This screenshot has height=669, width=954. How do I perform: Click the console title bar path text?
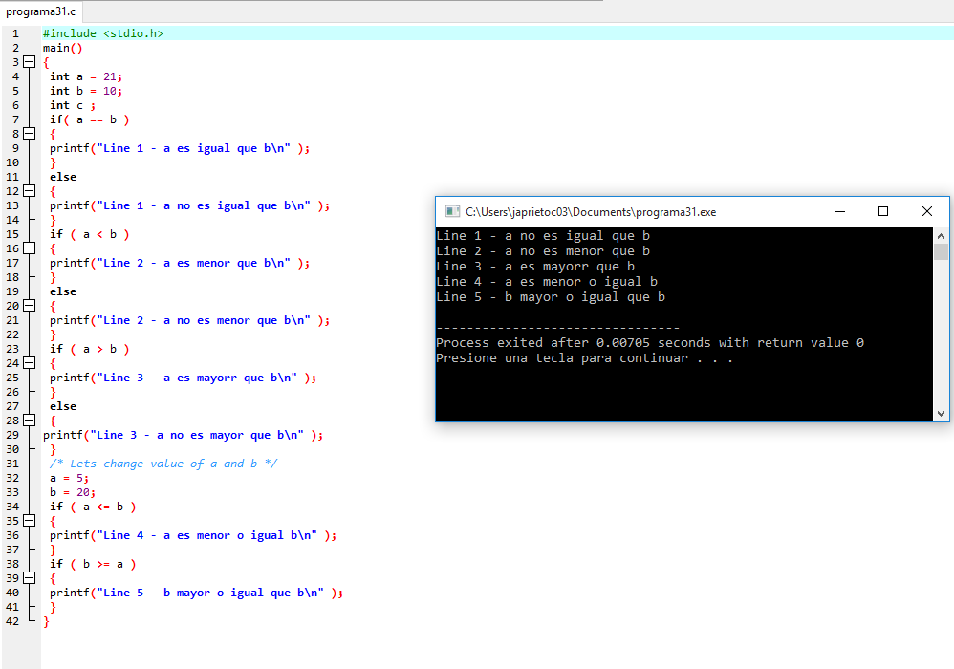coord(591,212)
